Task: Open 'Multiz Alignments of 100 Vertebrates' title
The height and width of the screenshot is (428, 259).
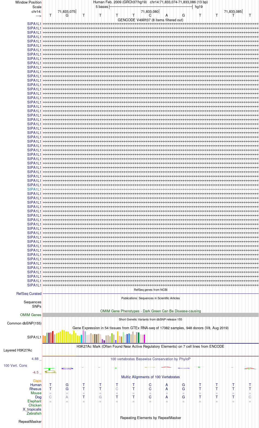Action: 150,377
